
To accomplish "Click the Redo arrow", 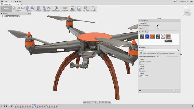I will coord(20,2).
